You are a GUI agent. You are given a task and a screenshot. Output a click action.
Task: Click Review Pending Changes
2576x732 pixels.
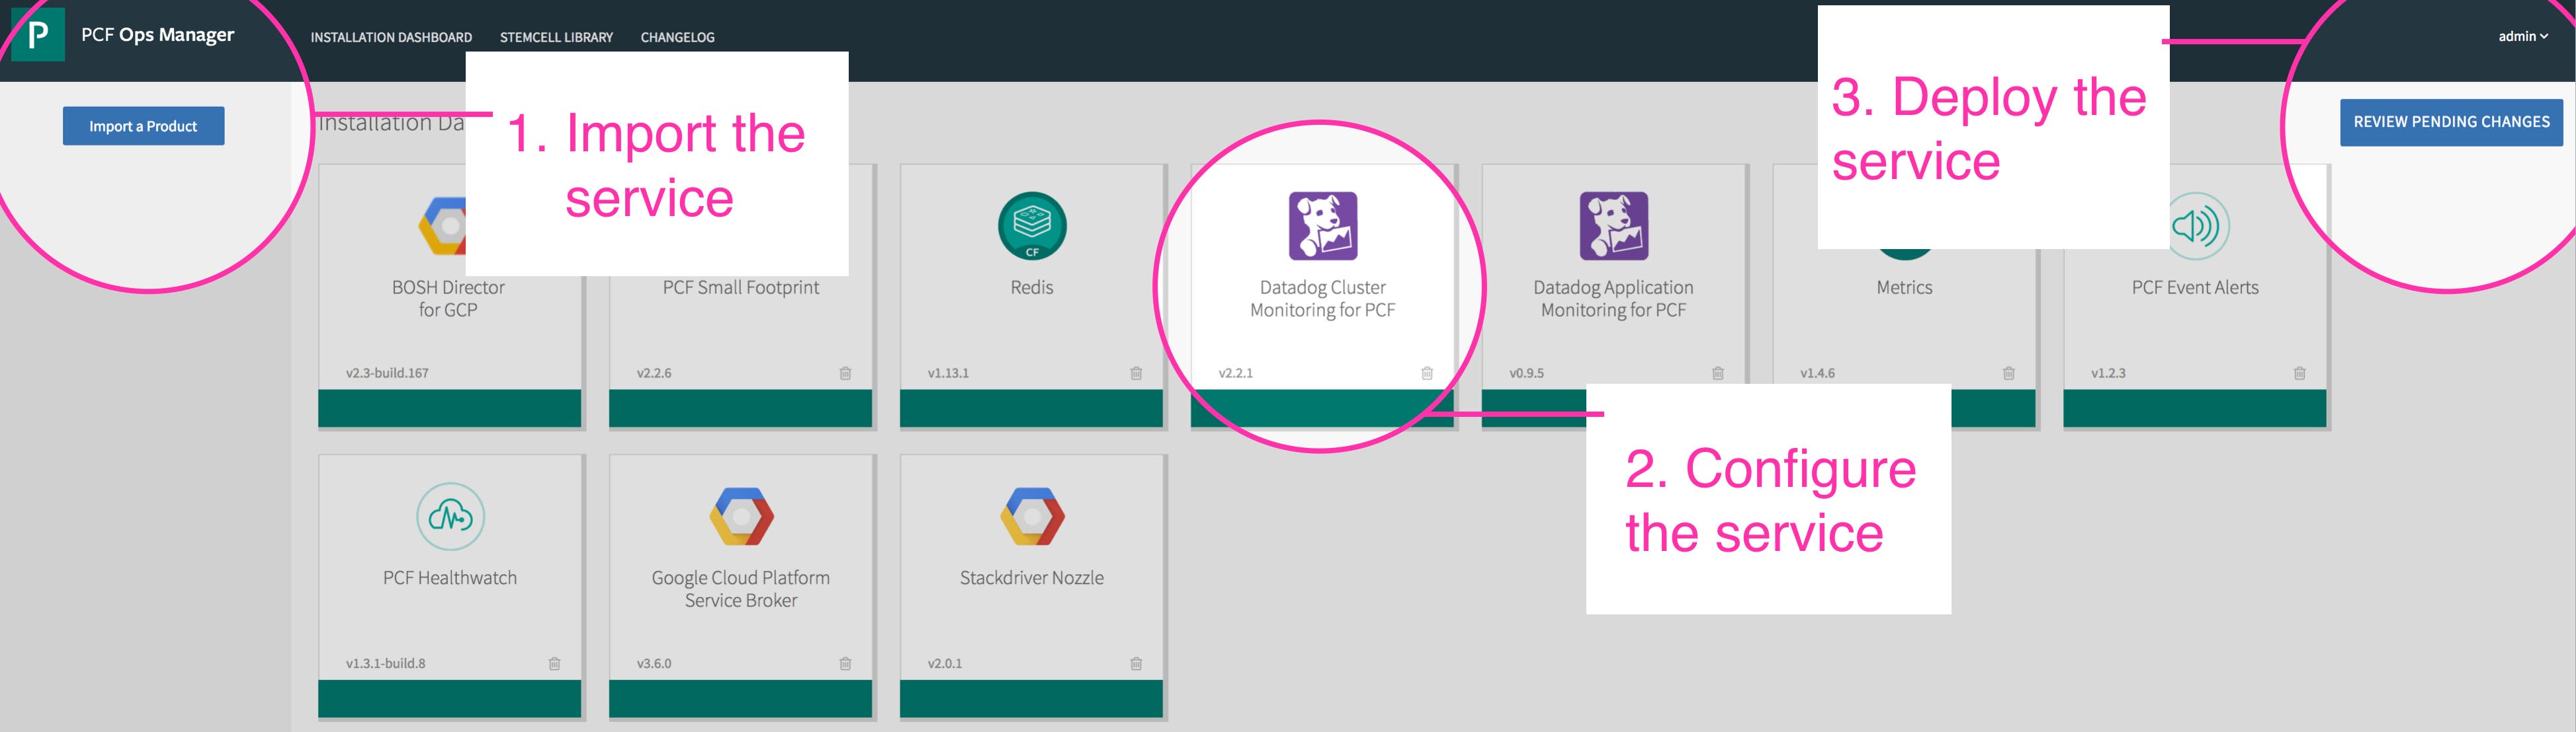coord(2451,121)
